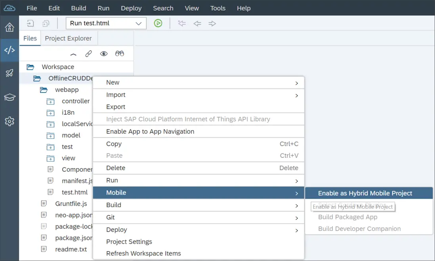Switch to Development code perspective icon
435x261 pixels.
click(x=10, y=50)
